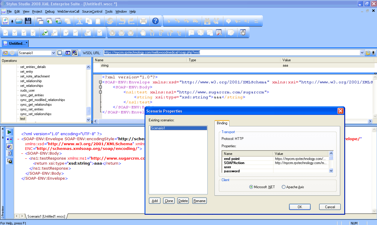Screen dimensions: 377x225
Task: Click the hand icon on the debug toolbar
Action: 143,33
